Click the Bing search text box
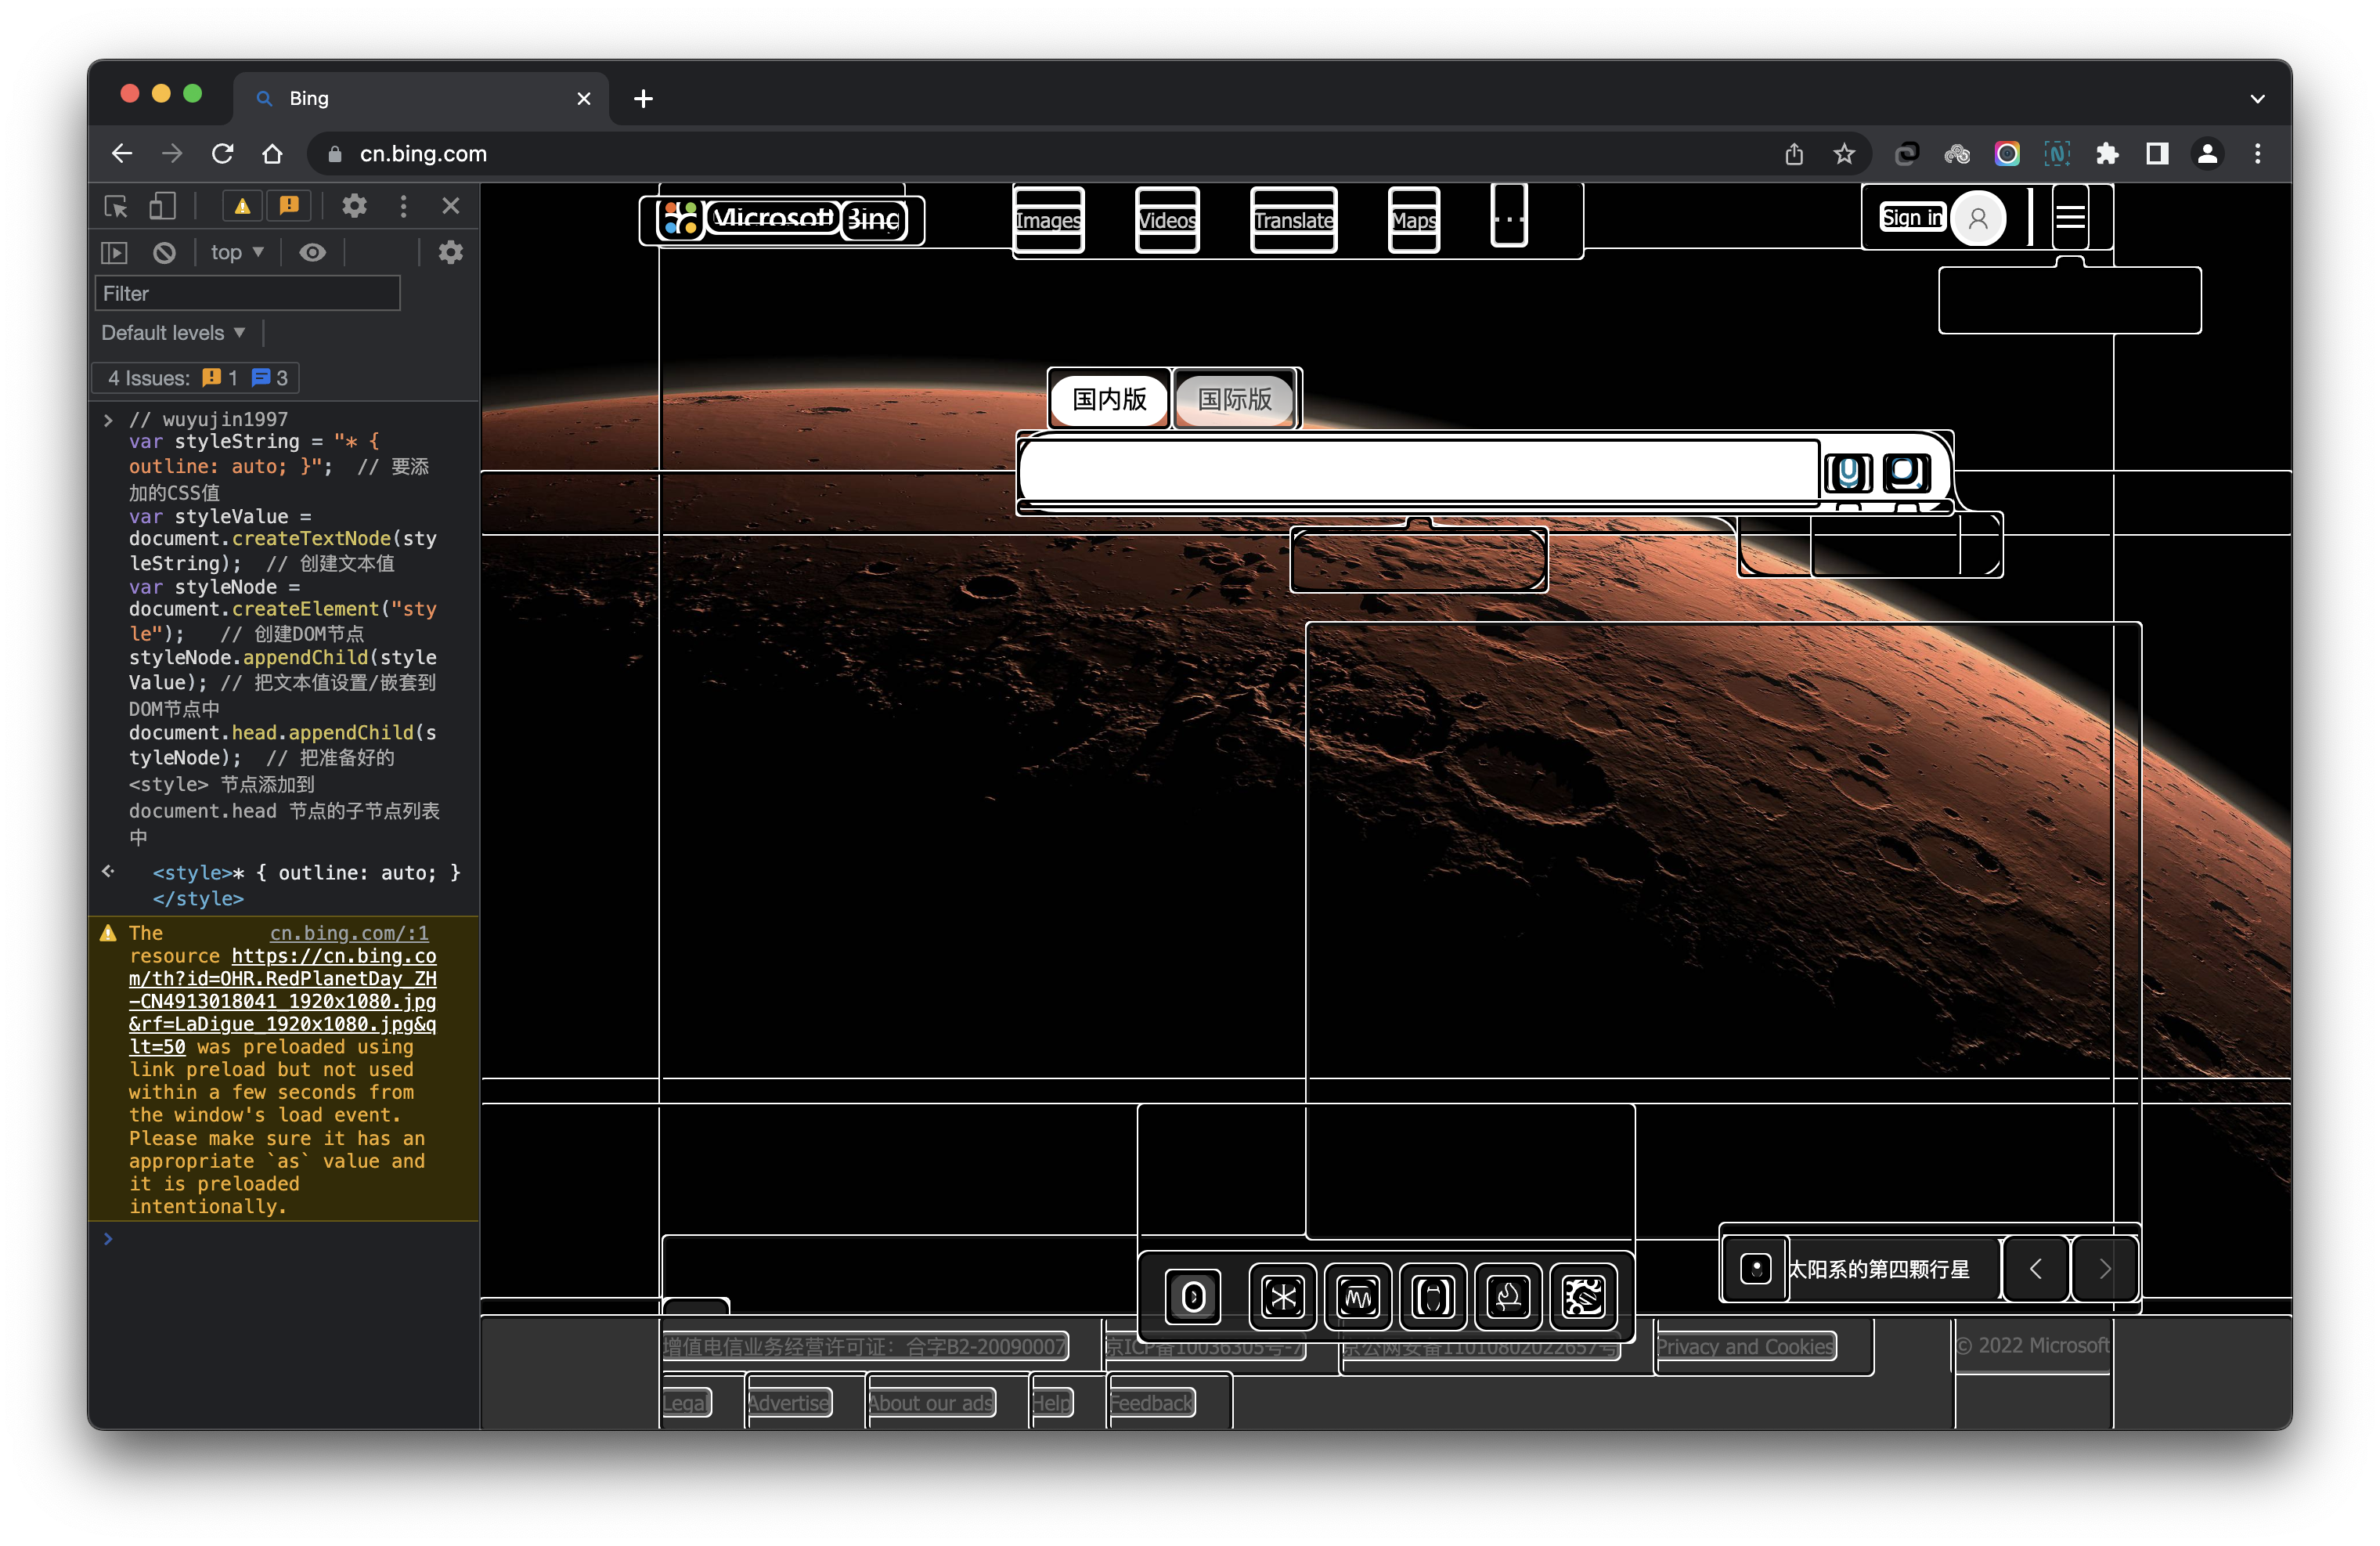This screenshot has height=1546, width=2380. coord(1420,471)
